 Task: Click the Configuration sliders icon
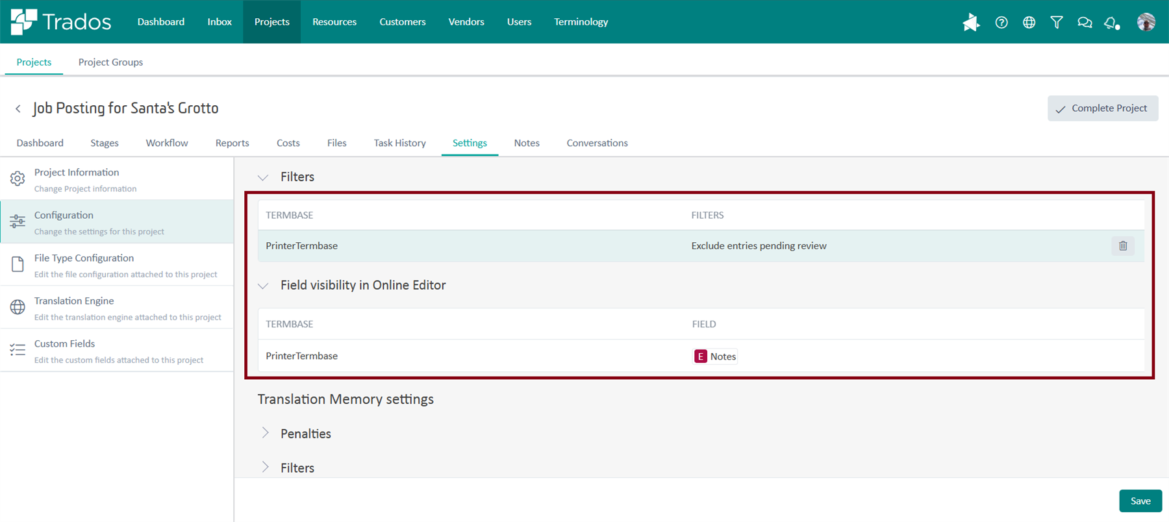18,221
